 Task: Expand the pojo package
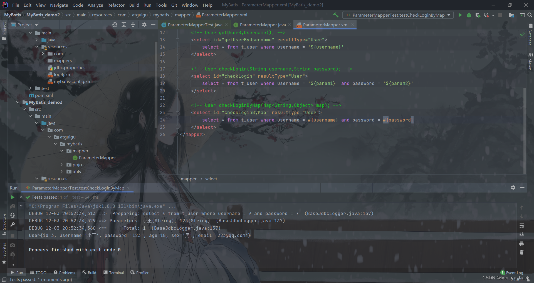point(62,165)
